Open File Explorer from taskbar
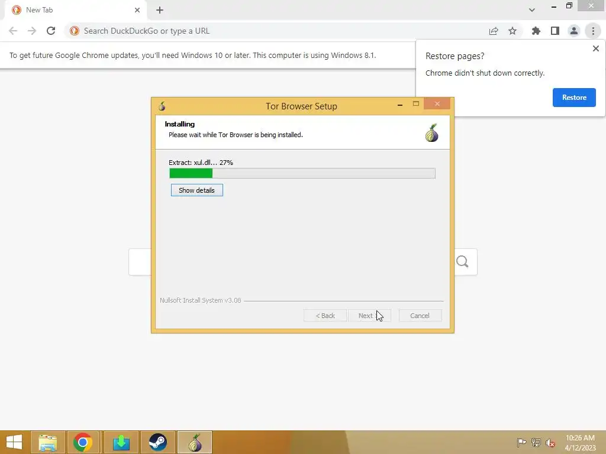 [47, 442]
